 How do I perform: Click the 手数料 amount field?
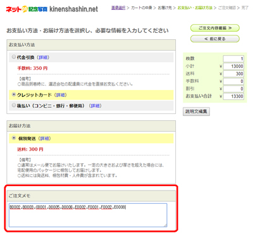click(233, 81)
